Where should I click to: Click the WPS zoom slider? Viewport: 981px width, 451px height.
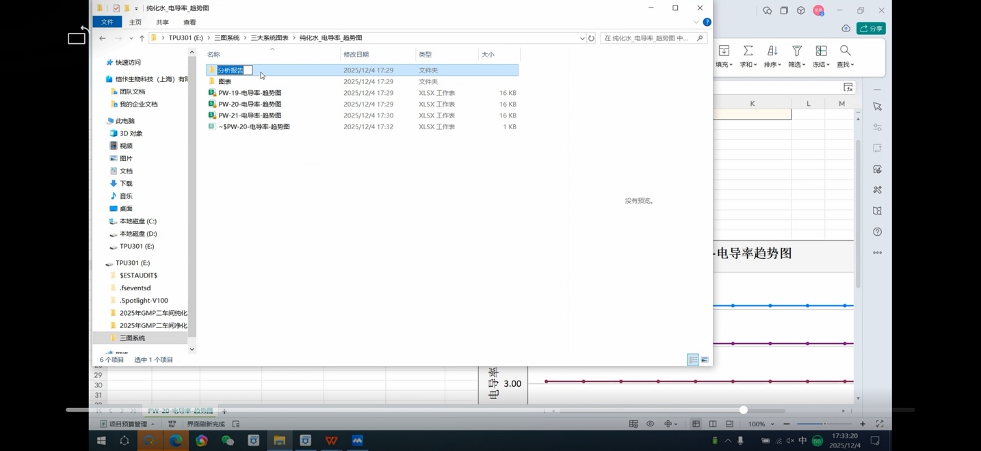(824, 424)
